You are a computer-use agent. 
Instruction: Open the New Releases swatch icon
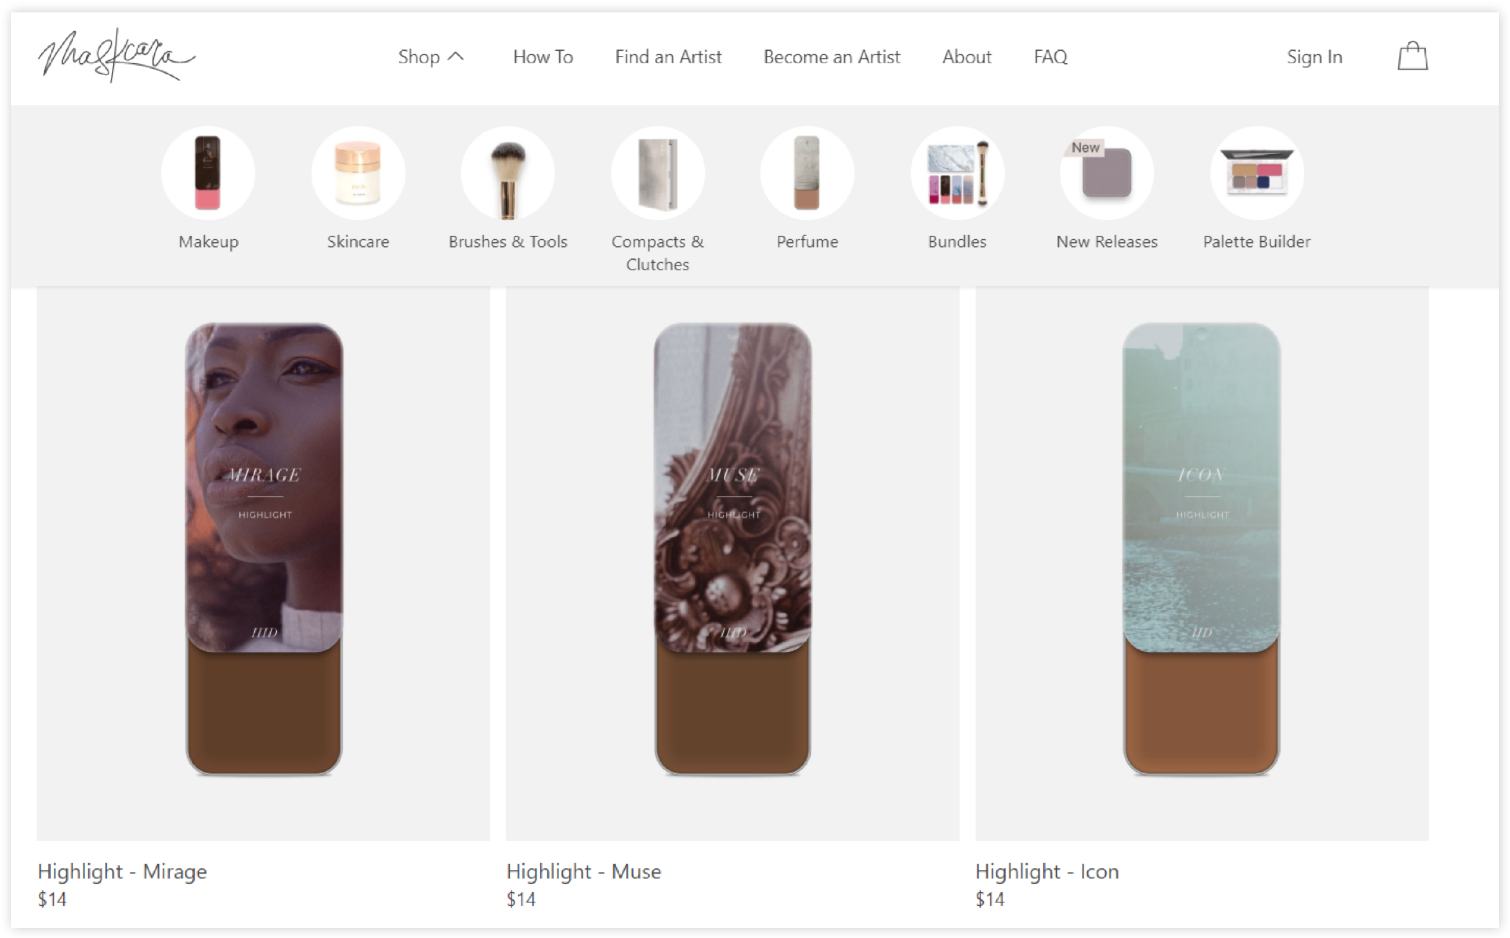point(1107,173)
